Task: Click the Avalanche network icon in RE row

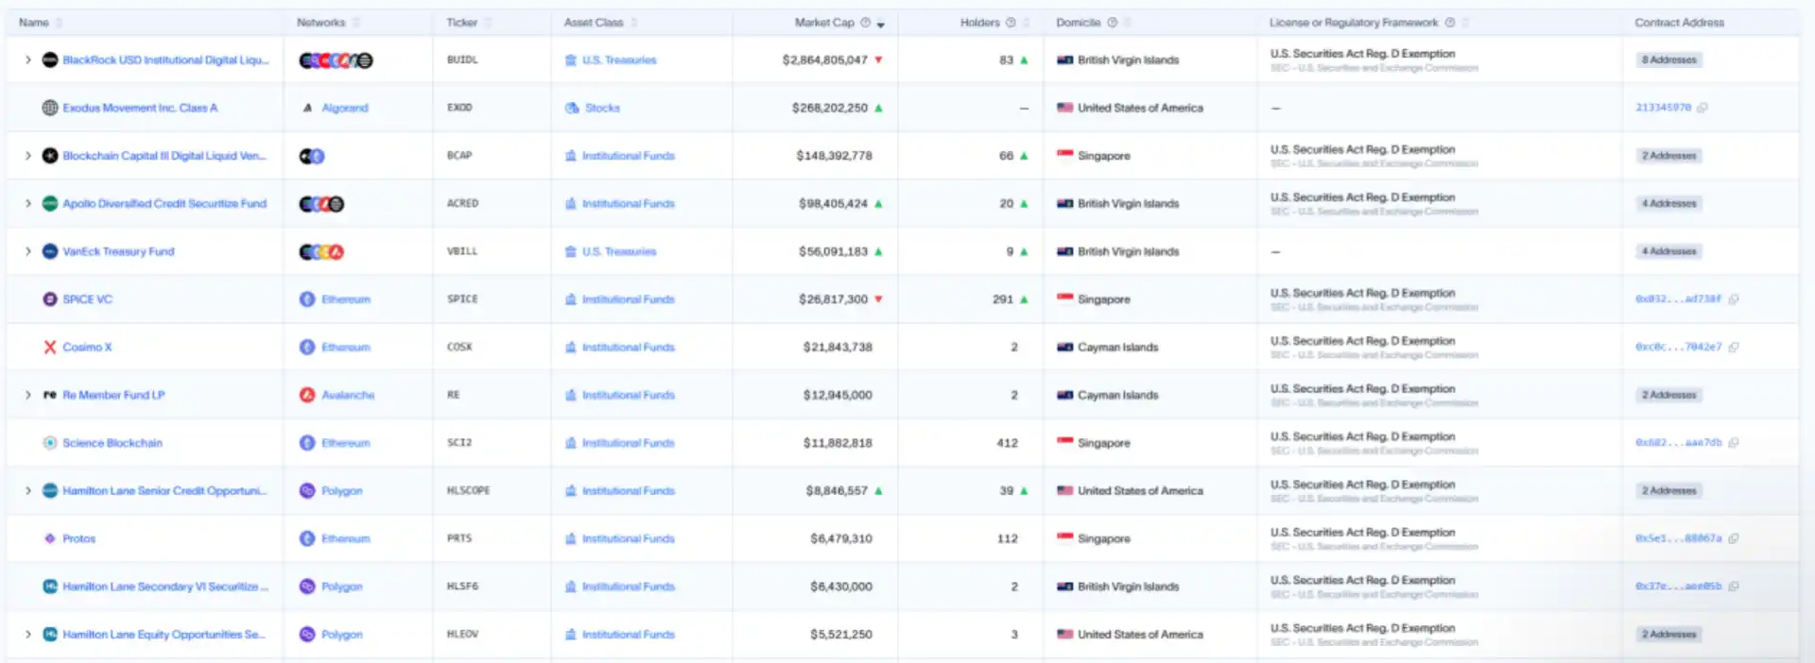Action: [x=307, y=395]
